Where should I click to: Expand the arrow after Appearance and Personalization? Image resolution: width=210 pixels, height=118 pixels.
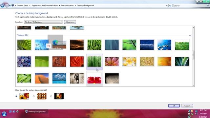click(59, 6)
